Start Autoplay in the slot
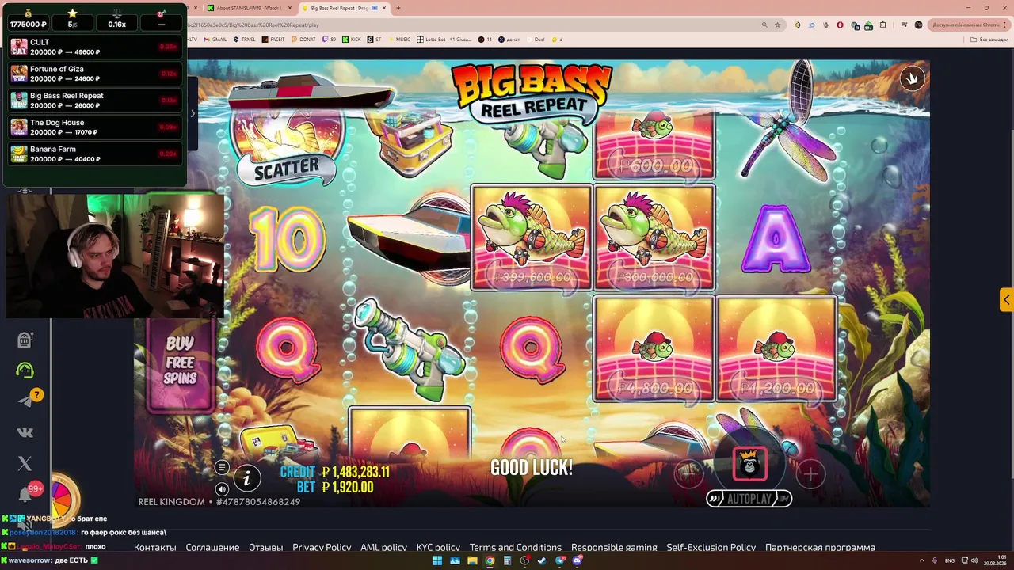 coord(749,499)
